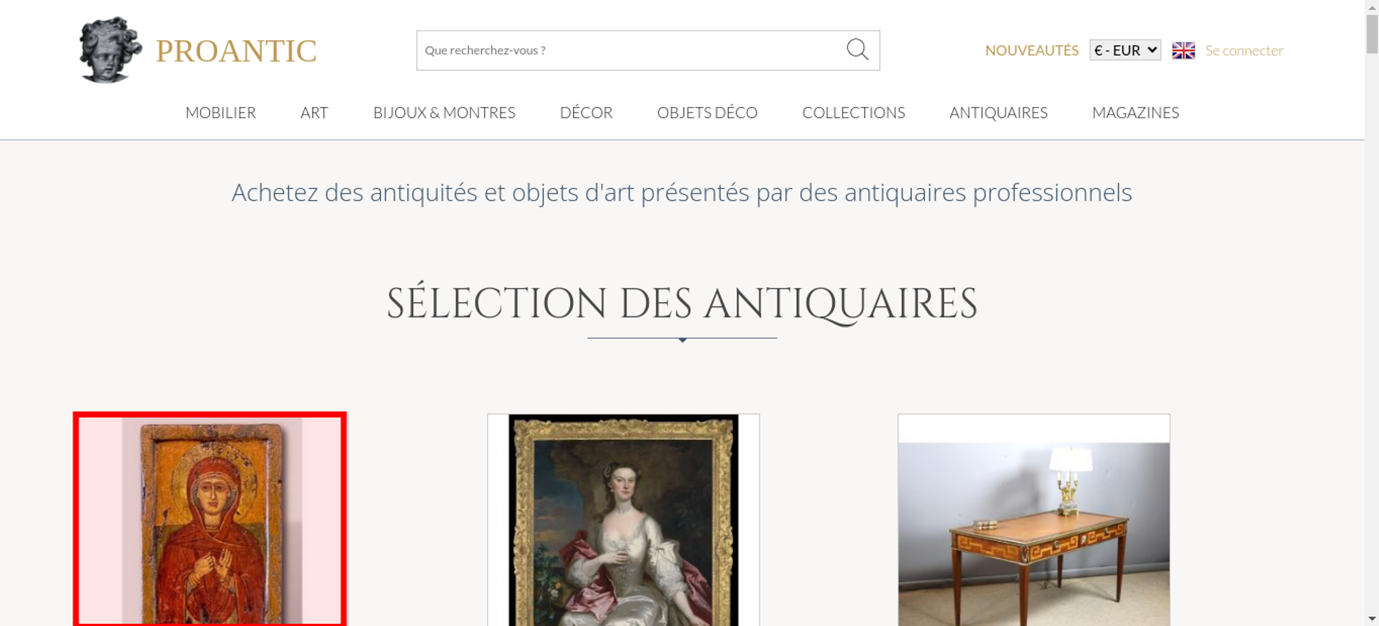Open the ANTIQUAIRES menu
The width and height of the screenshot is (1379, 626).
click(x=998, y=112)
